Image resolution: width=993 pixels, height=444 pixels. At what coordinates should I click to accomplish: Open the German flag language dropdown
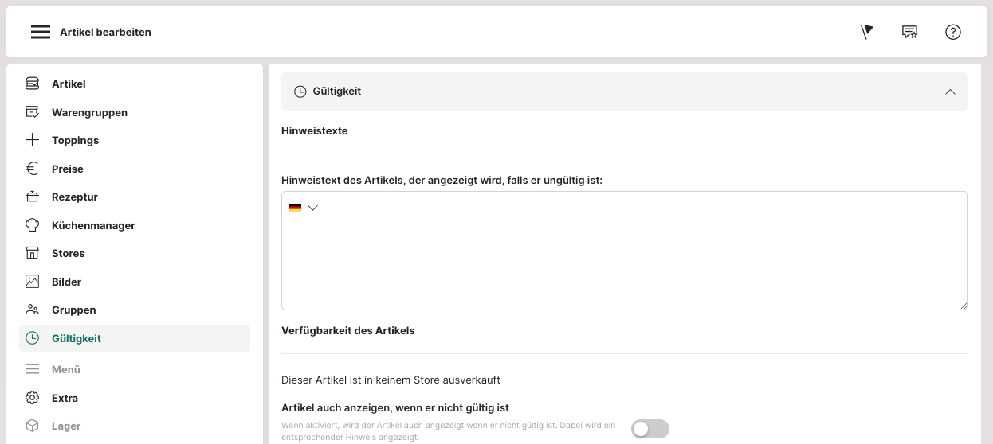[x=304, y=208]
